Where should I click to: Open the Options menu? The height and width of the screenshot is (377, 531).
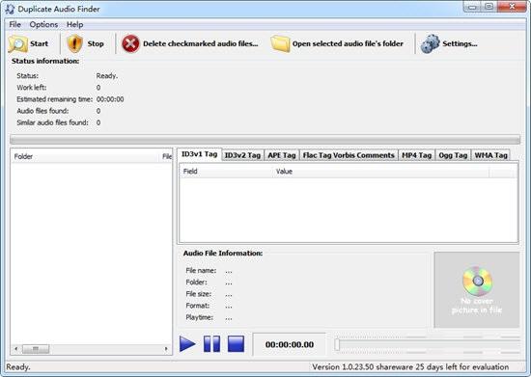point(43,25)
